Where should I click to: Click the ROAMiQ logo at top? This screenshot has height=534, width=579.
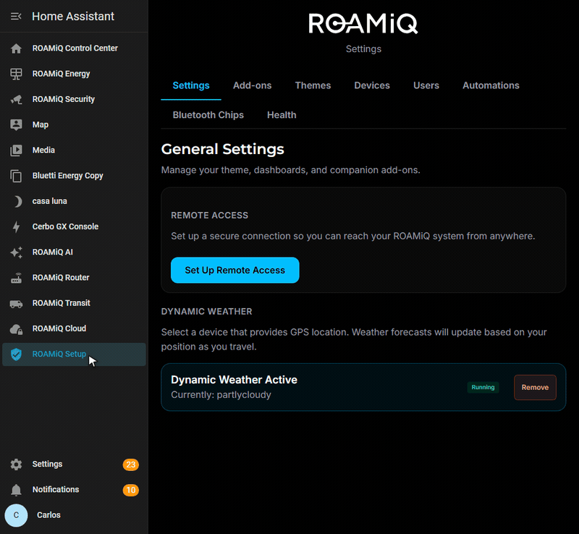coord(363,24)
